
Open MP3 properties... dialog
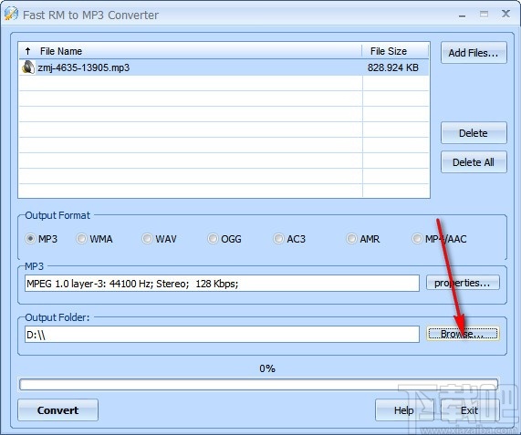click(463, 283)
